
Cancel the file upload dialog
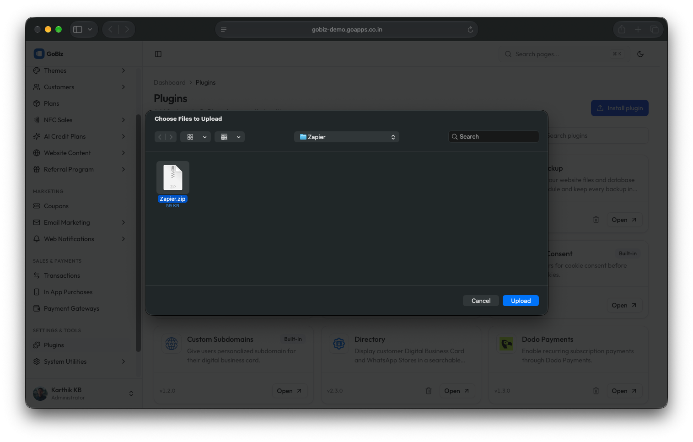(x=481, y=301)
